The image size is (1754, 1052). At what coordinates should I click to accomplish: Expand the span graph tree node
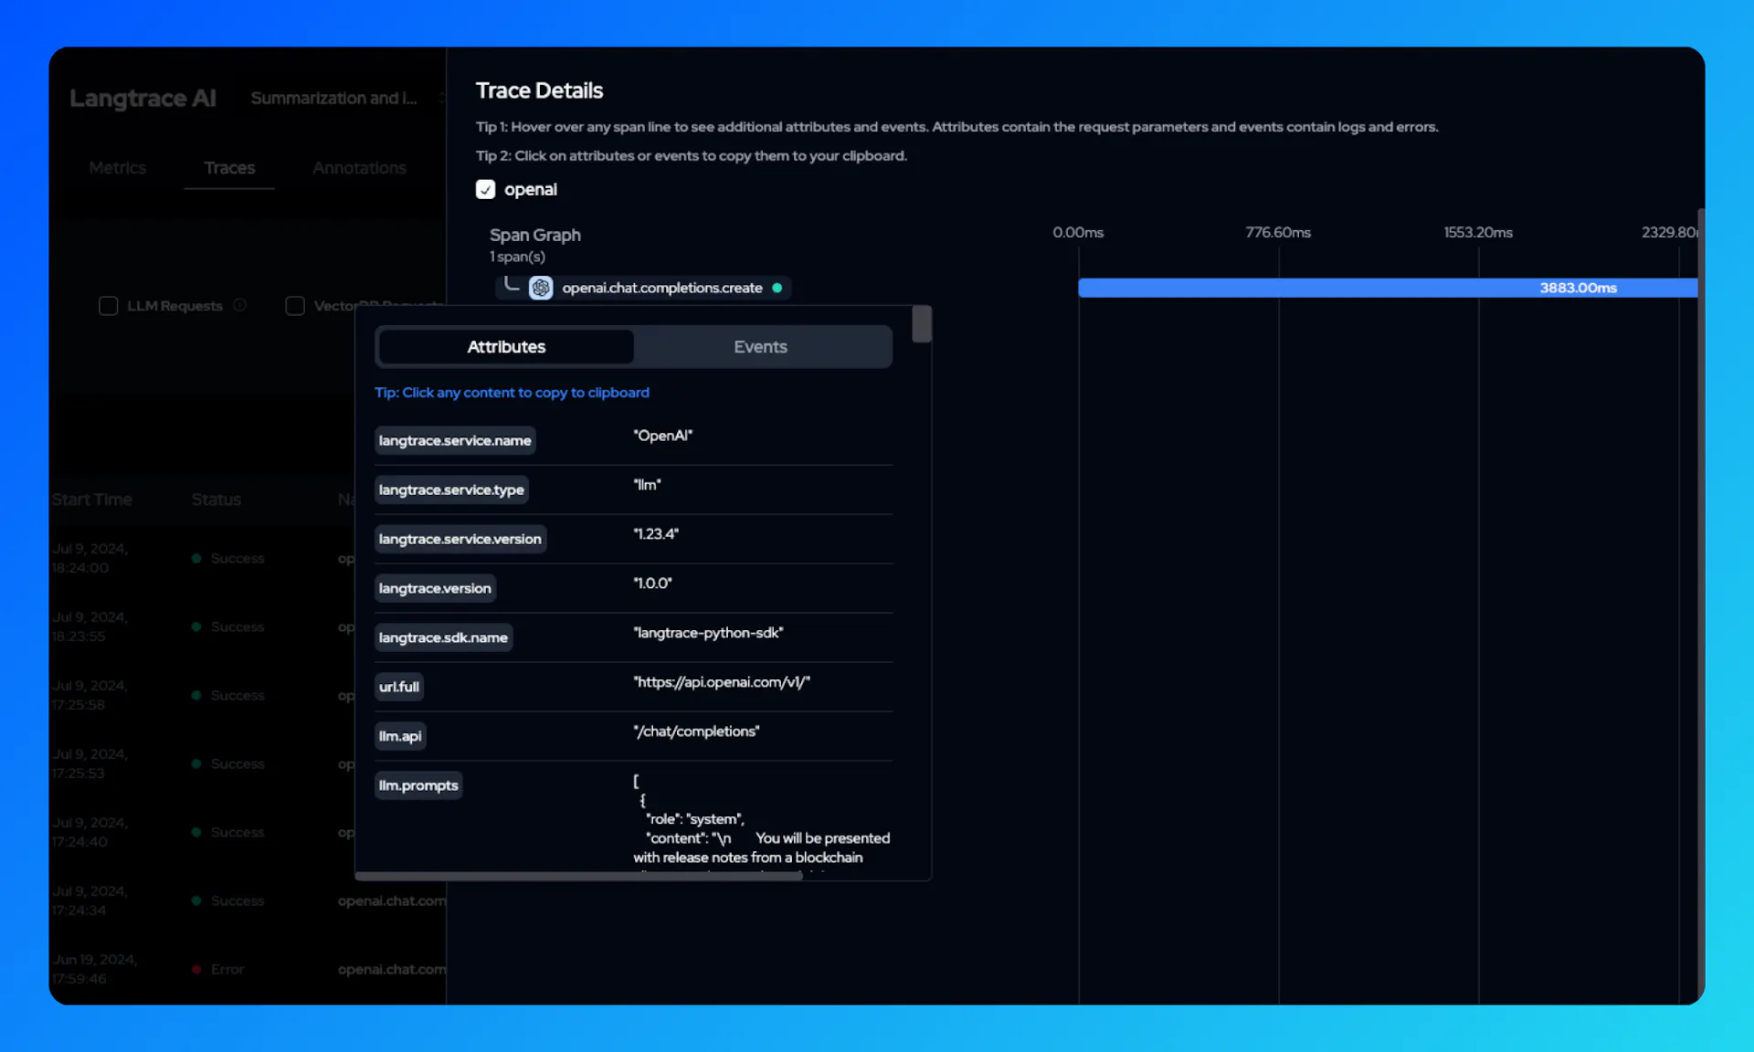click(512, 286)
